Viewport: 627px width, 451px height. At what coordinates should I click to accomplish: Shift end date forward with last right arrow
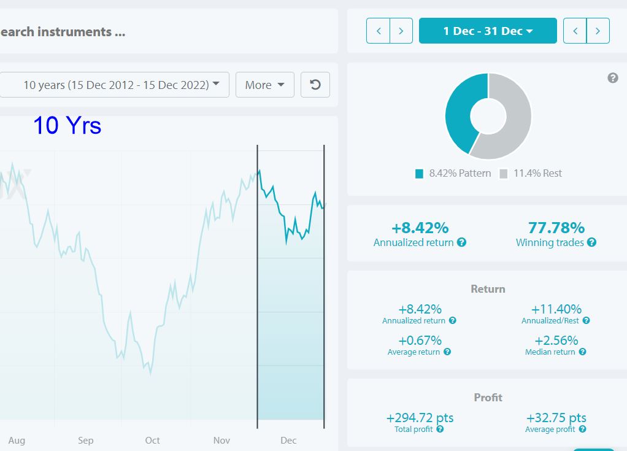pos(598,31)
